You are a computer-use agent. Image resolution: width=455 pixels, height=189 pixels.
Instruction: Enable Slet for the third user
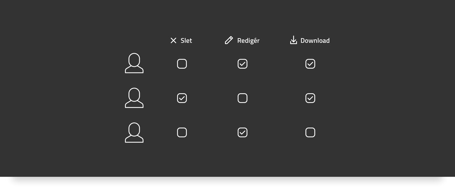pyautogui.click(x=182, y=132)
